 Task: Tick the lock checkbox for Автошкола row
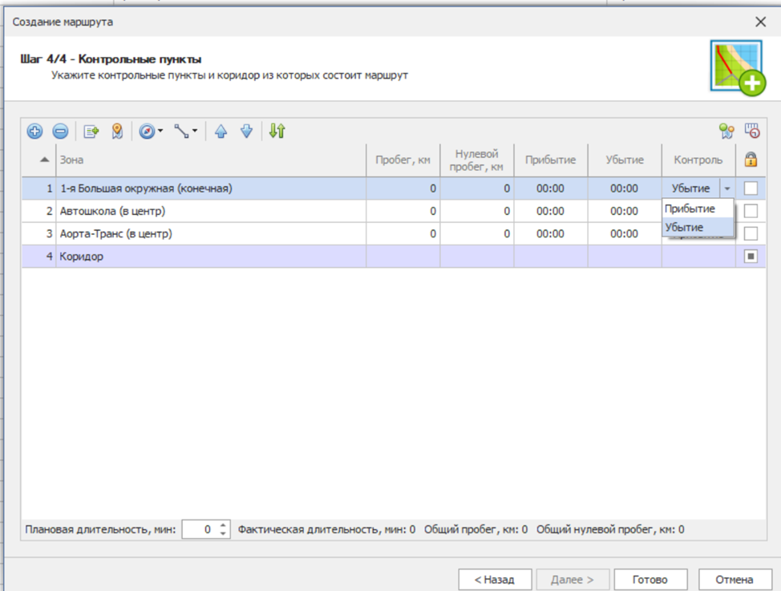pos(751,211)
